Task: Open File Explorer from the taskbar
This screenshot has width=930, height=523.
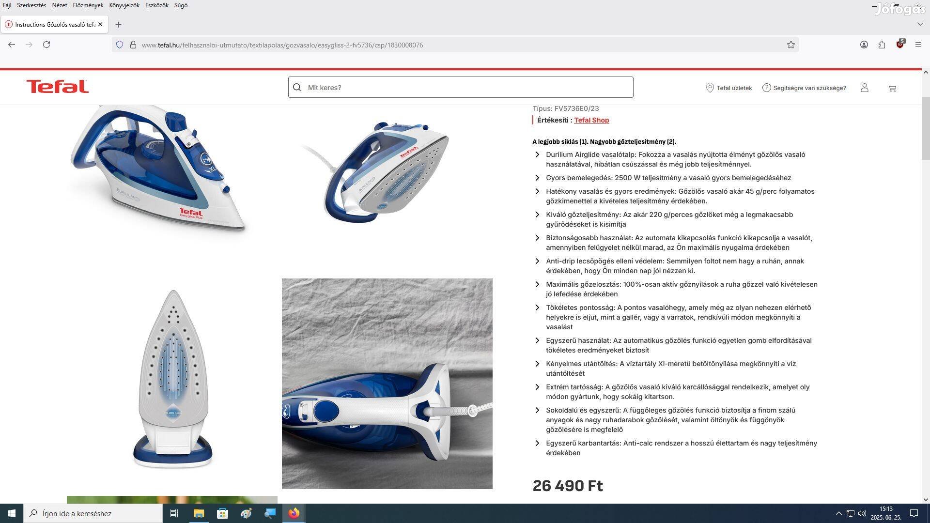Action: tap(199, 513)
